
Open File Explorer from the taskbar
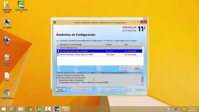pos(21,109)
